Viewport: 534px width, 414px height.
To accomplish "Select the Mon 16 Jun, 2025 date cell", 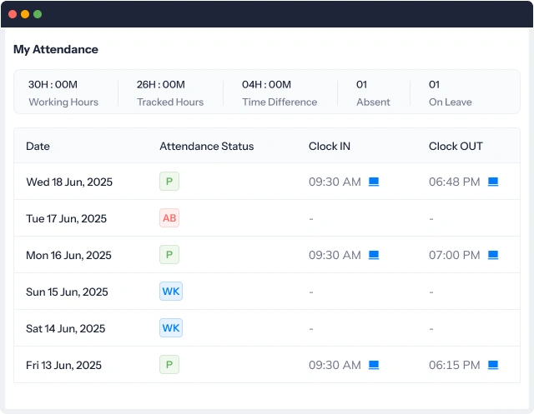I will tap(68, 255).
